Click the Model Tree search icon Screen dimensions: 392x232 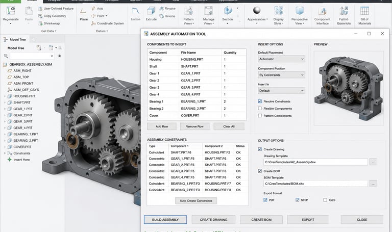6,56
